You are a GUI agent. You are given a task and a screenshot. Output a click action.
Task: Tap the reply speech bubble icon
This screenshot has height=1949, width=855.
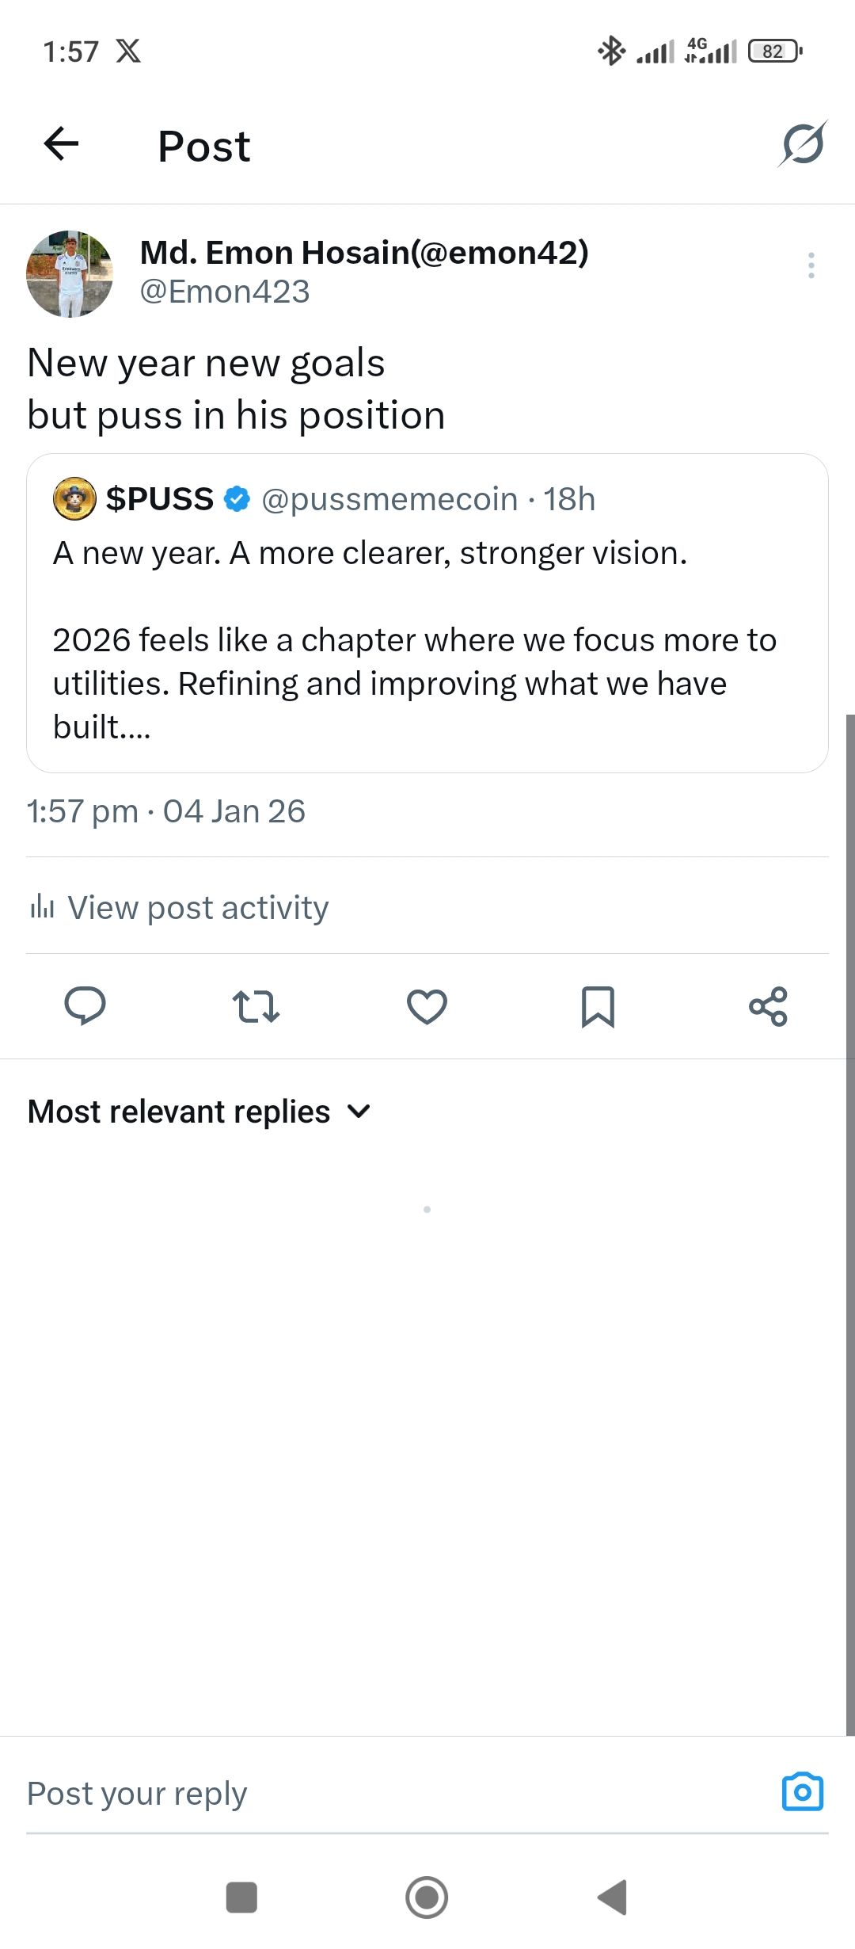pyautogui.click(x=85, y=1006)
